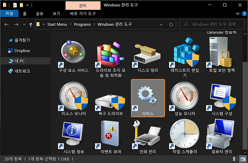248x163 pixels.
Task: Click Start Menu in the address bar
Action: pyautogui.click(x=57, y=25)
